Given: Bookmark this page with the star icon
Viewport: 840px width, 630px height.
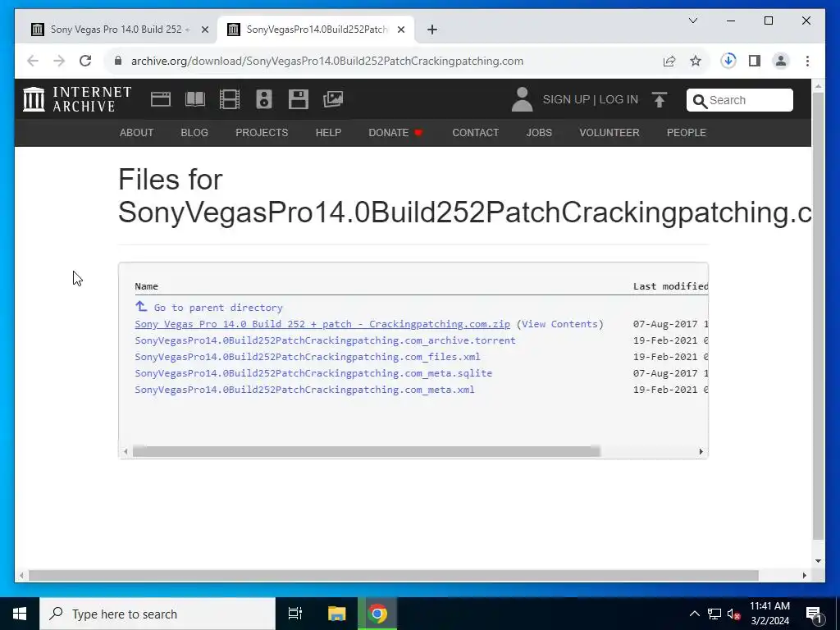Looking at the screenshot, I should (x=696, y=61).
